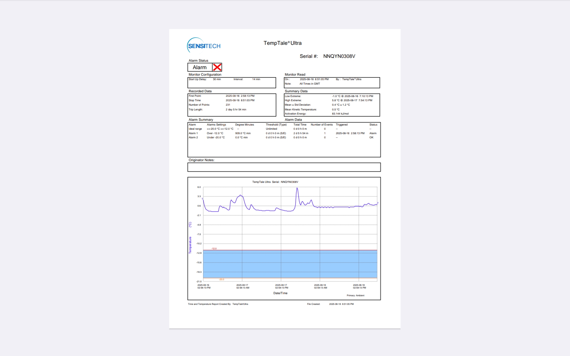The width and height of the screenshot is (570, 356).
Task: Click the 2025-08-17 02:58:13 PM axis label
Action: coord(281,286)
